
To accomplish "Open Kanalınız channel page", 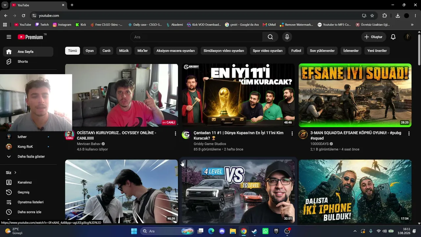I will coord(28,182).
